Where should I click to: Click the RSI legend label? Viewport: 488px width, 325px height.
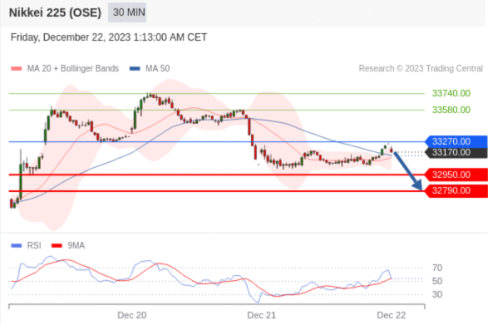(x=34, y=245)
